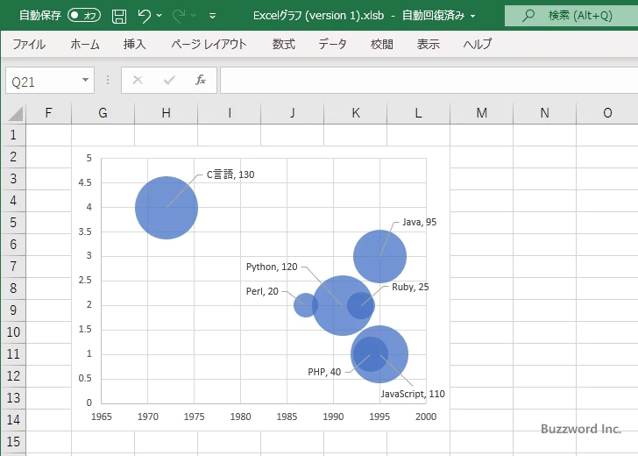Switch to the 数式 tab
Screen dimensions: 638x456
[x=284, y=44]
